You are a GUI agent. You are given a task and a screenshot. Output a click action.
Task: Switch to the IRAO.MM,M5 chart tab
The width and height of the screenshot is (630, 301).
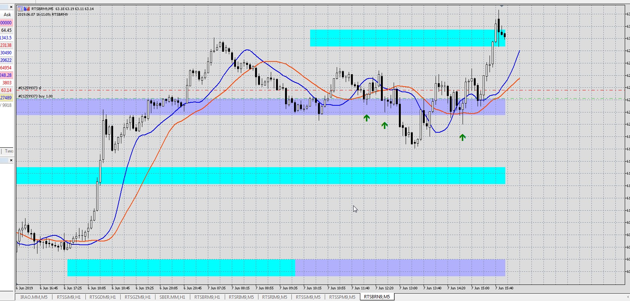(34, 297)
